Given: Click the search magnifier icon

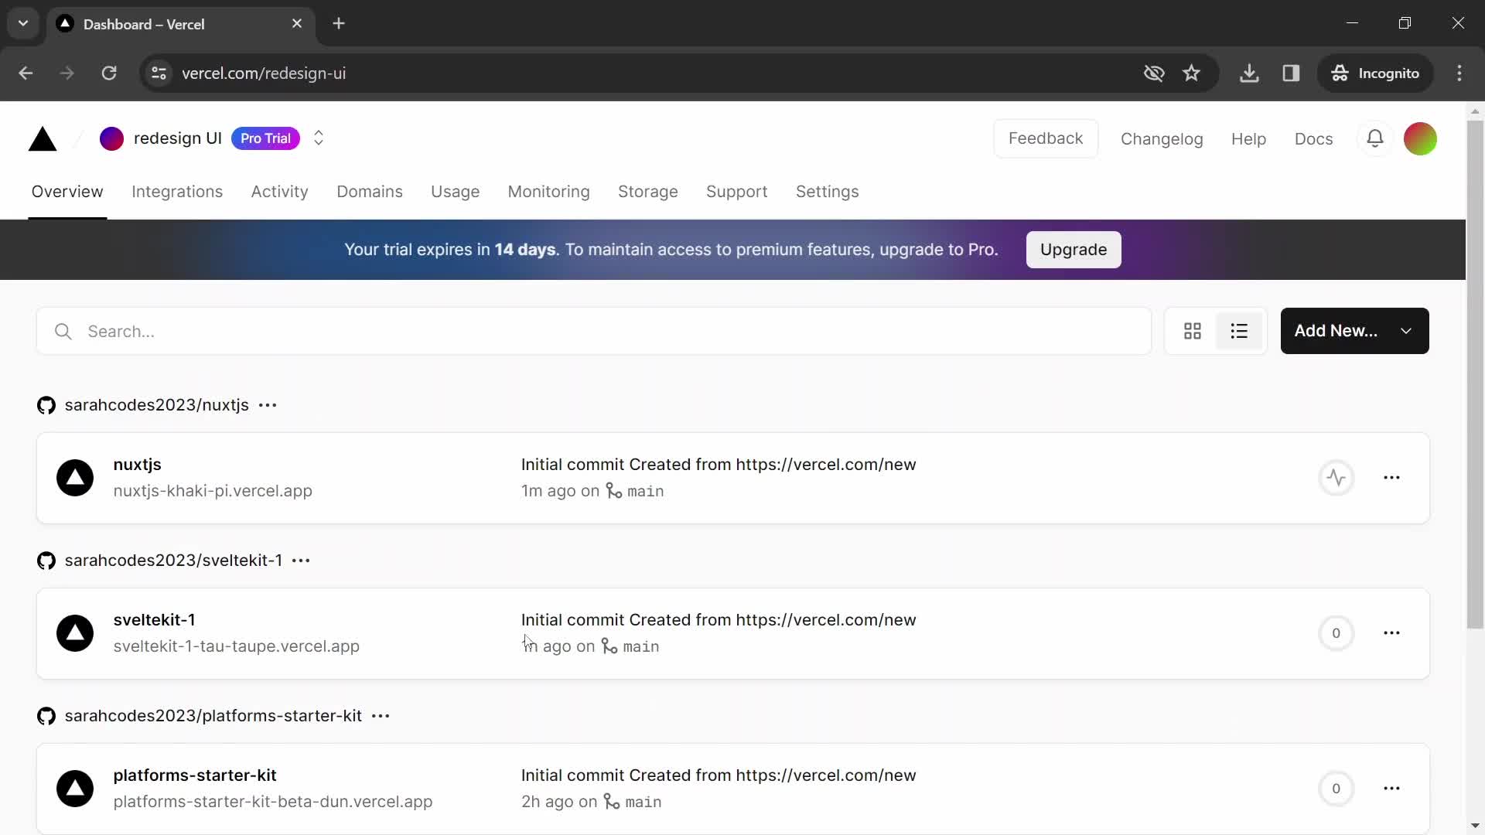Looking at the screenshot, I should (63, 332).
